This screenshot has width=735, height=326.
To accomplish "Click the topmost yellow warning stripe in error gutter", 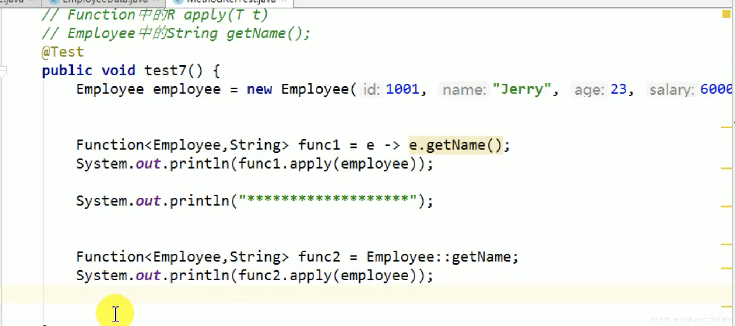I will pos(726,127).
